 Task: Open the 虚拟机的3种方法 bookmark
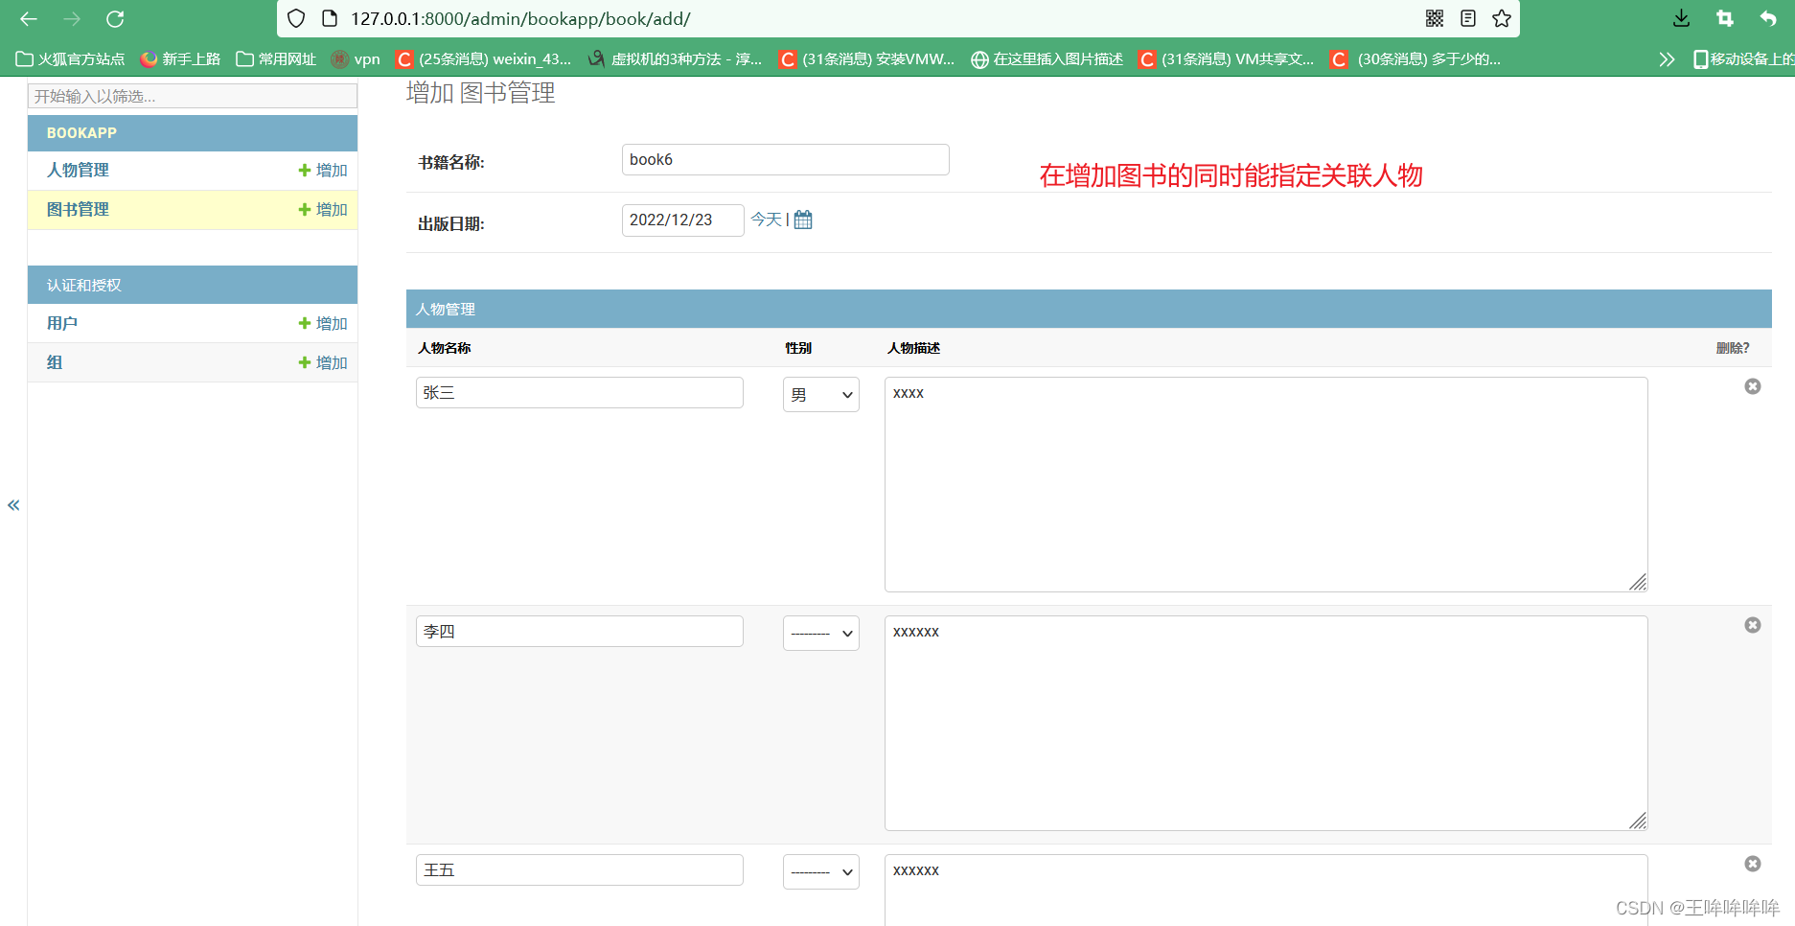pos(676,59)
